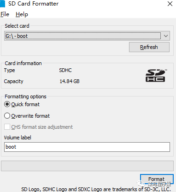Open the File menu
Viewport: 176px width, 192px height.
point(5,14)
